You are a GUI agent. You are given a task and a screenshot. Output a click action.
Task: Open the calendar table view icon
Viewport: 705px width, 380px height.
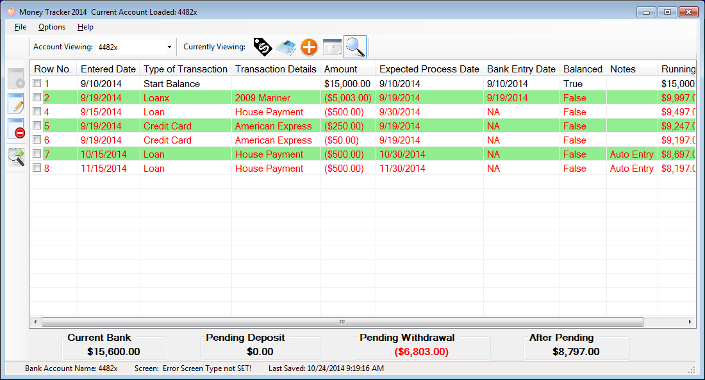(x=332, y=47)
